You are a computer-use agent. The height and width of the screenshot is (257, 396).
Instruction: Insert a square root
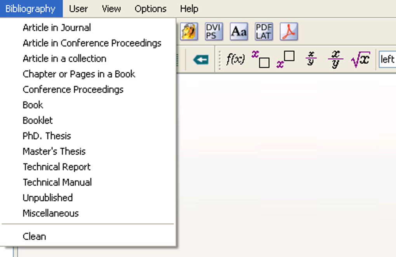click(360, 60)
